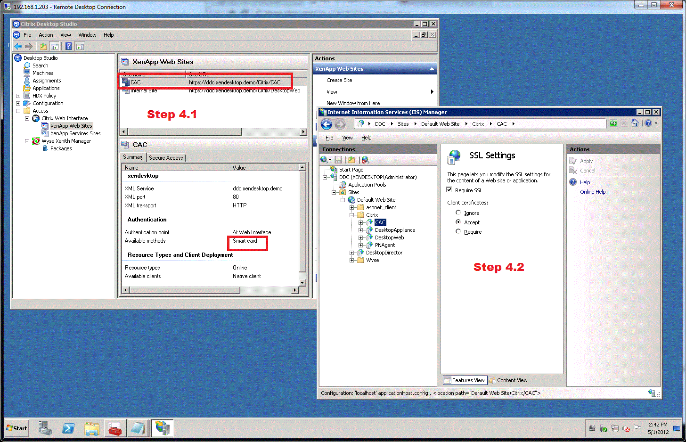Click the up-one-level folder toolbar icon
The height and width of the screenshot is (442, 686).
pyautogui.click(x=43, y=46)
